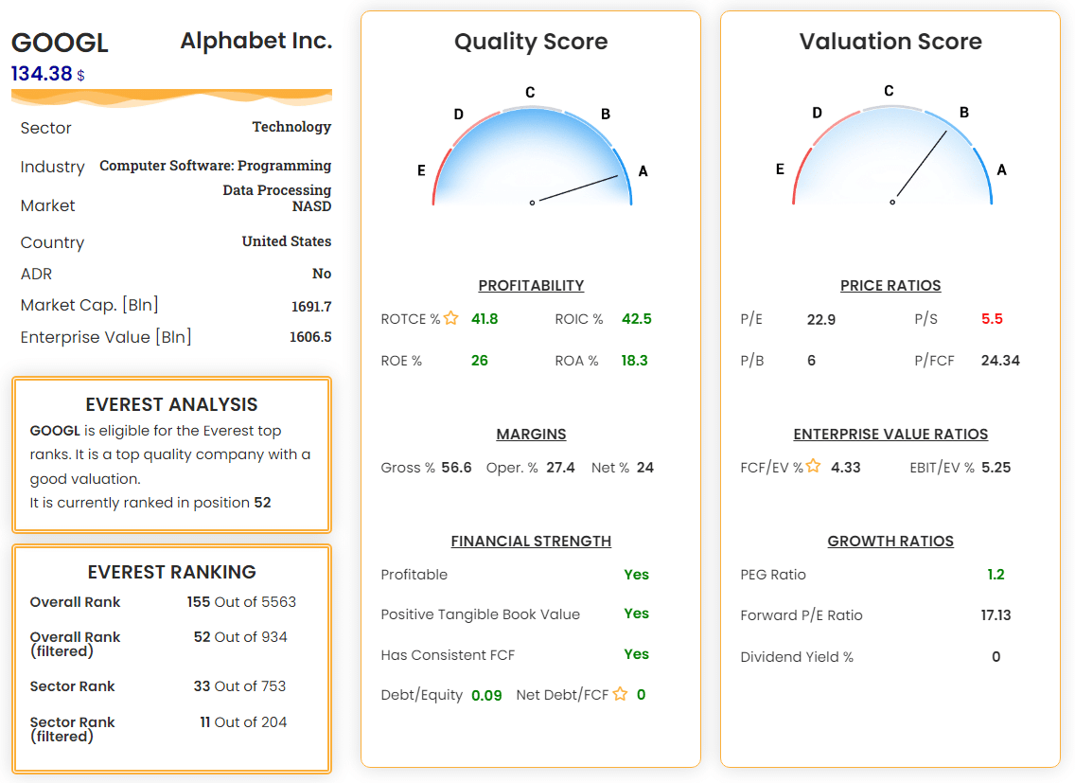Click the star icon beside ROTCE %
Screen dimensions: 1075x783
[450, 318]
